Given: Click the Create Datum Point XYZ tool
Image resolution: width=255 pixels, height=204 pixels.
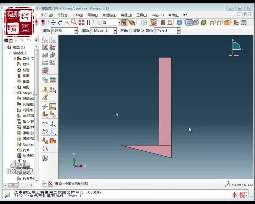Looking at the screenshot, I should (x=45, y=124).
